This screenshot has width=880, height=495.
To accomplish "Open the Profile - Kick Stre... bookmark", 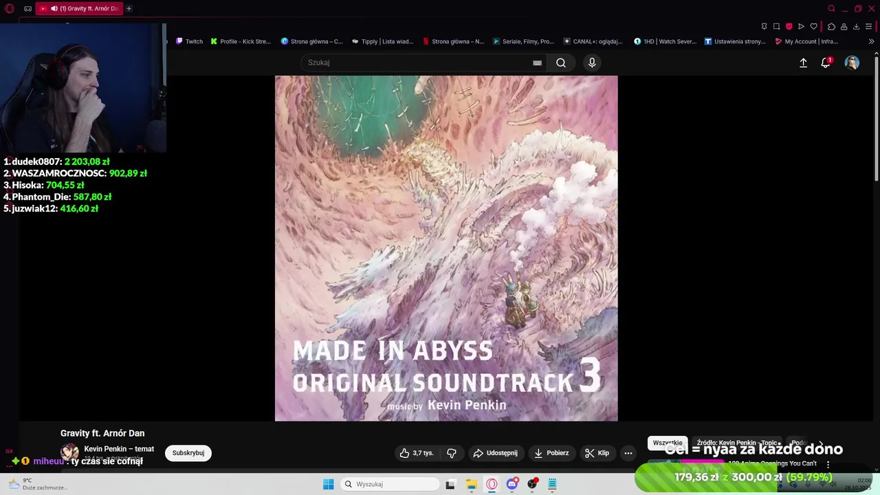I will 241,41.
